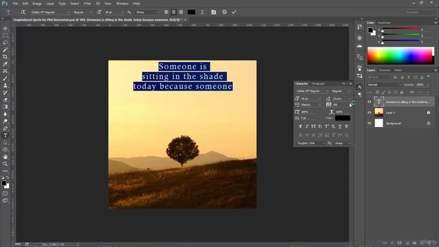Switch to the Channels tab
Image resolution: width=439 pixels, height=247 pixels.
coord(384,70)
